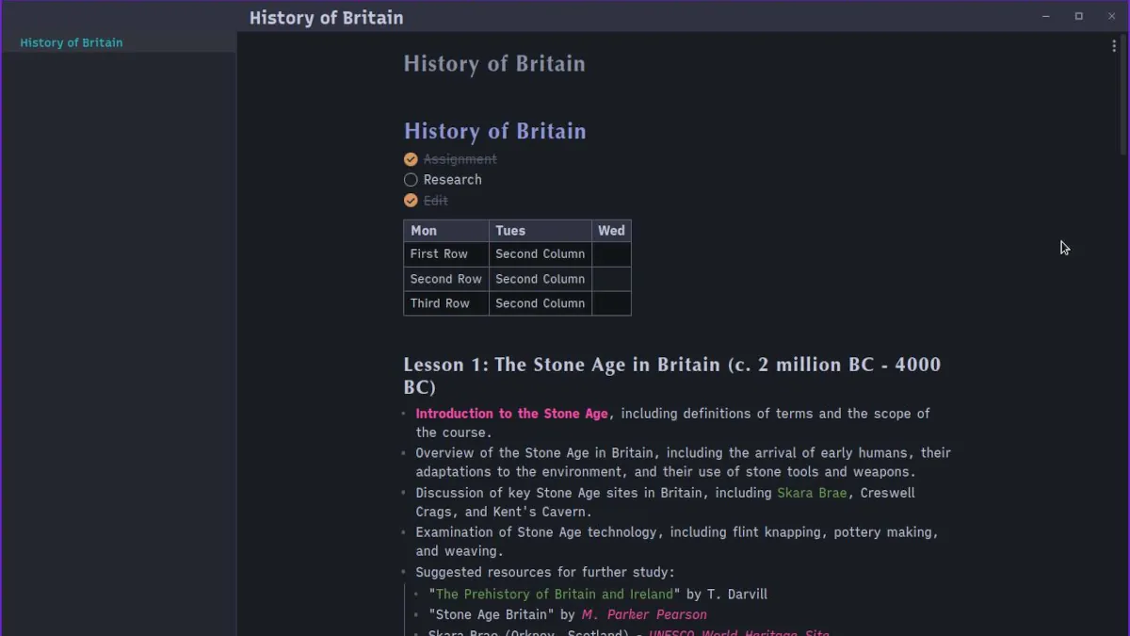Open the three-dot options menu
The width and height of the screenshot is (1130, 636).
(1114, 46)
